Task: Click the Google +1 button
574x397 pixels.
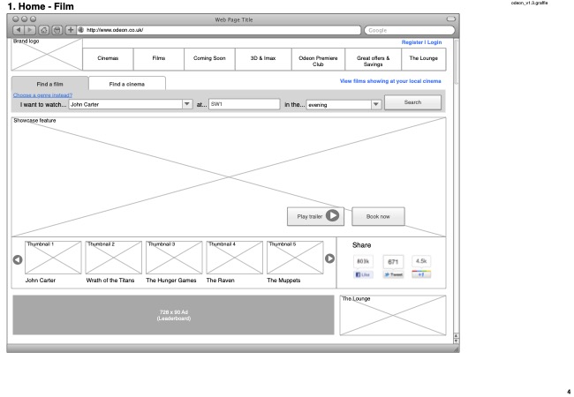Action: click(x=421, y=274)
